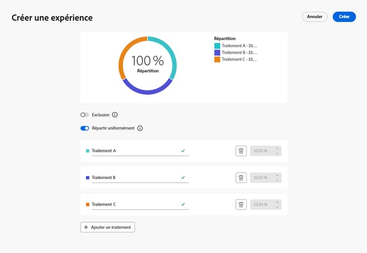
Task: Increase Traitement C percentage with up arrow
Action: pos(277,202)
